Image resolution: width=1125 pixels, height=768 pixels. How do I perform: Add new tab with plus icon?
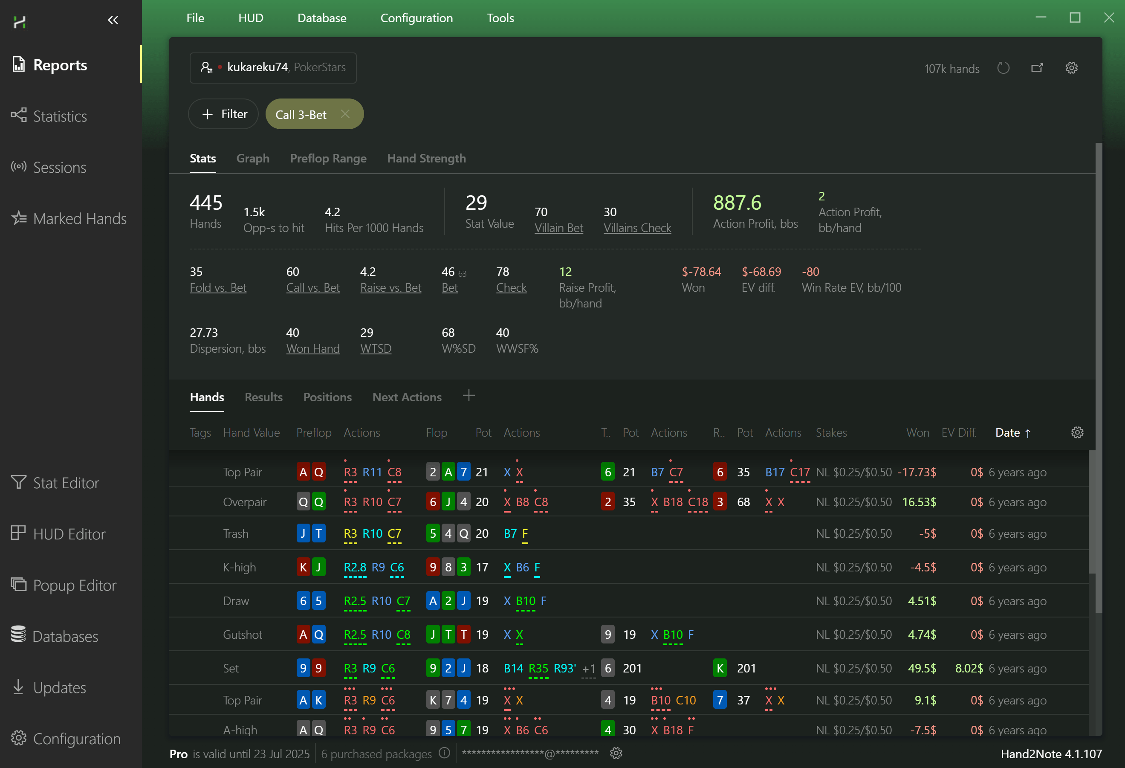468,396
